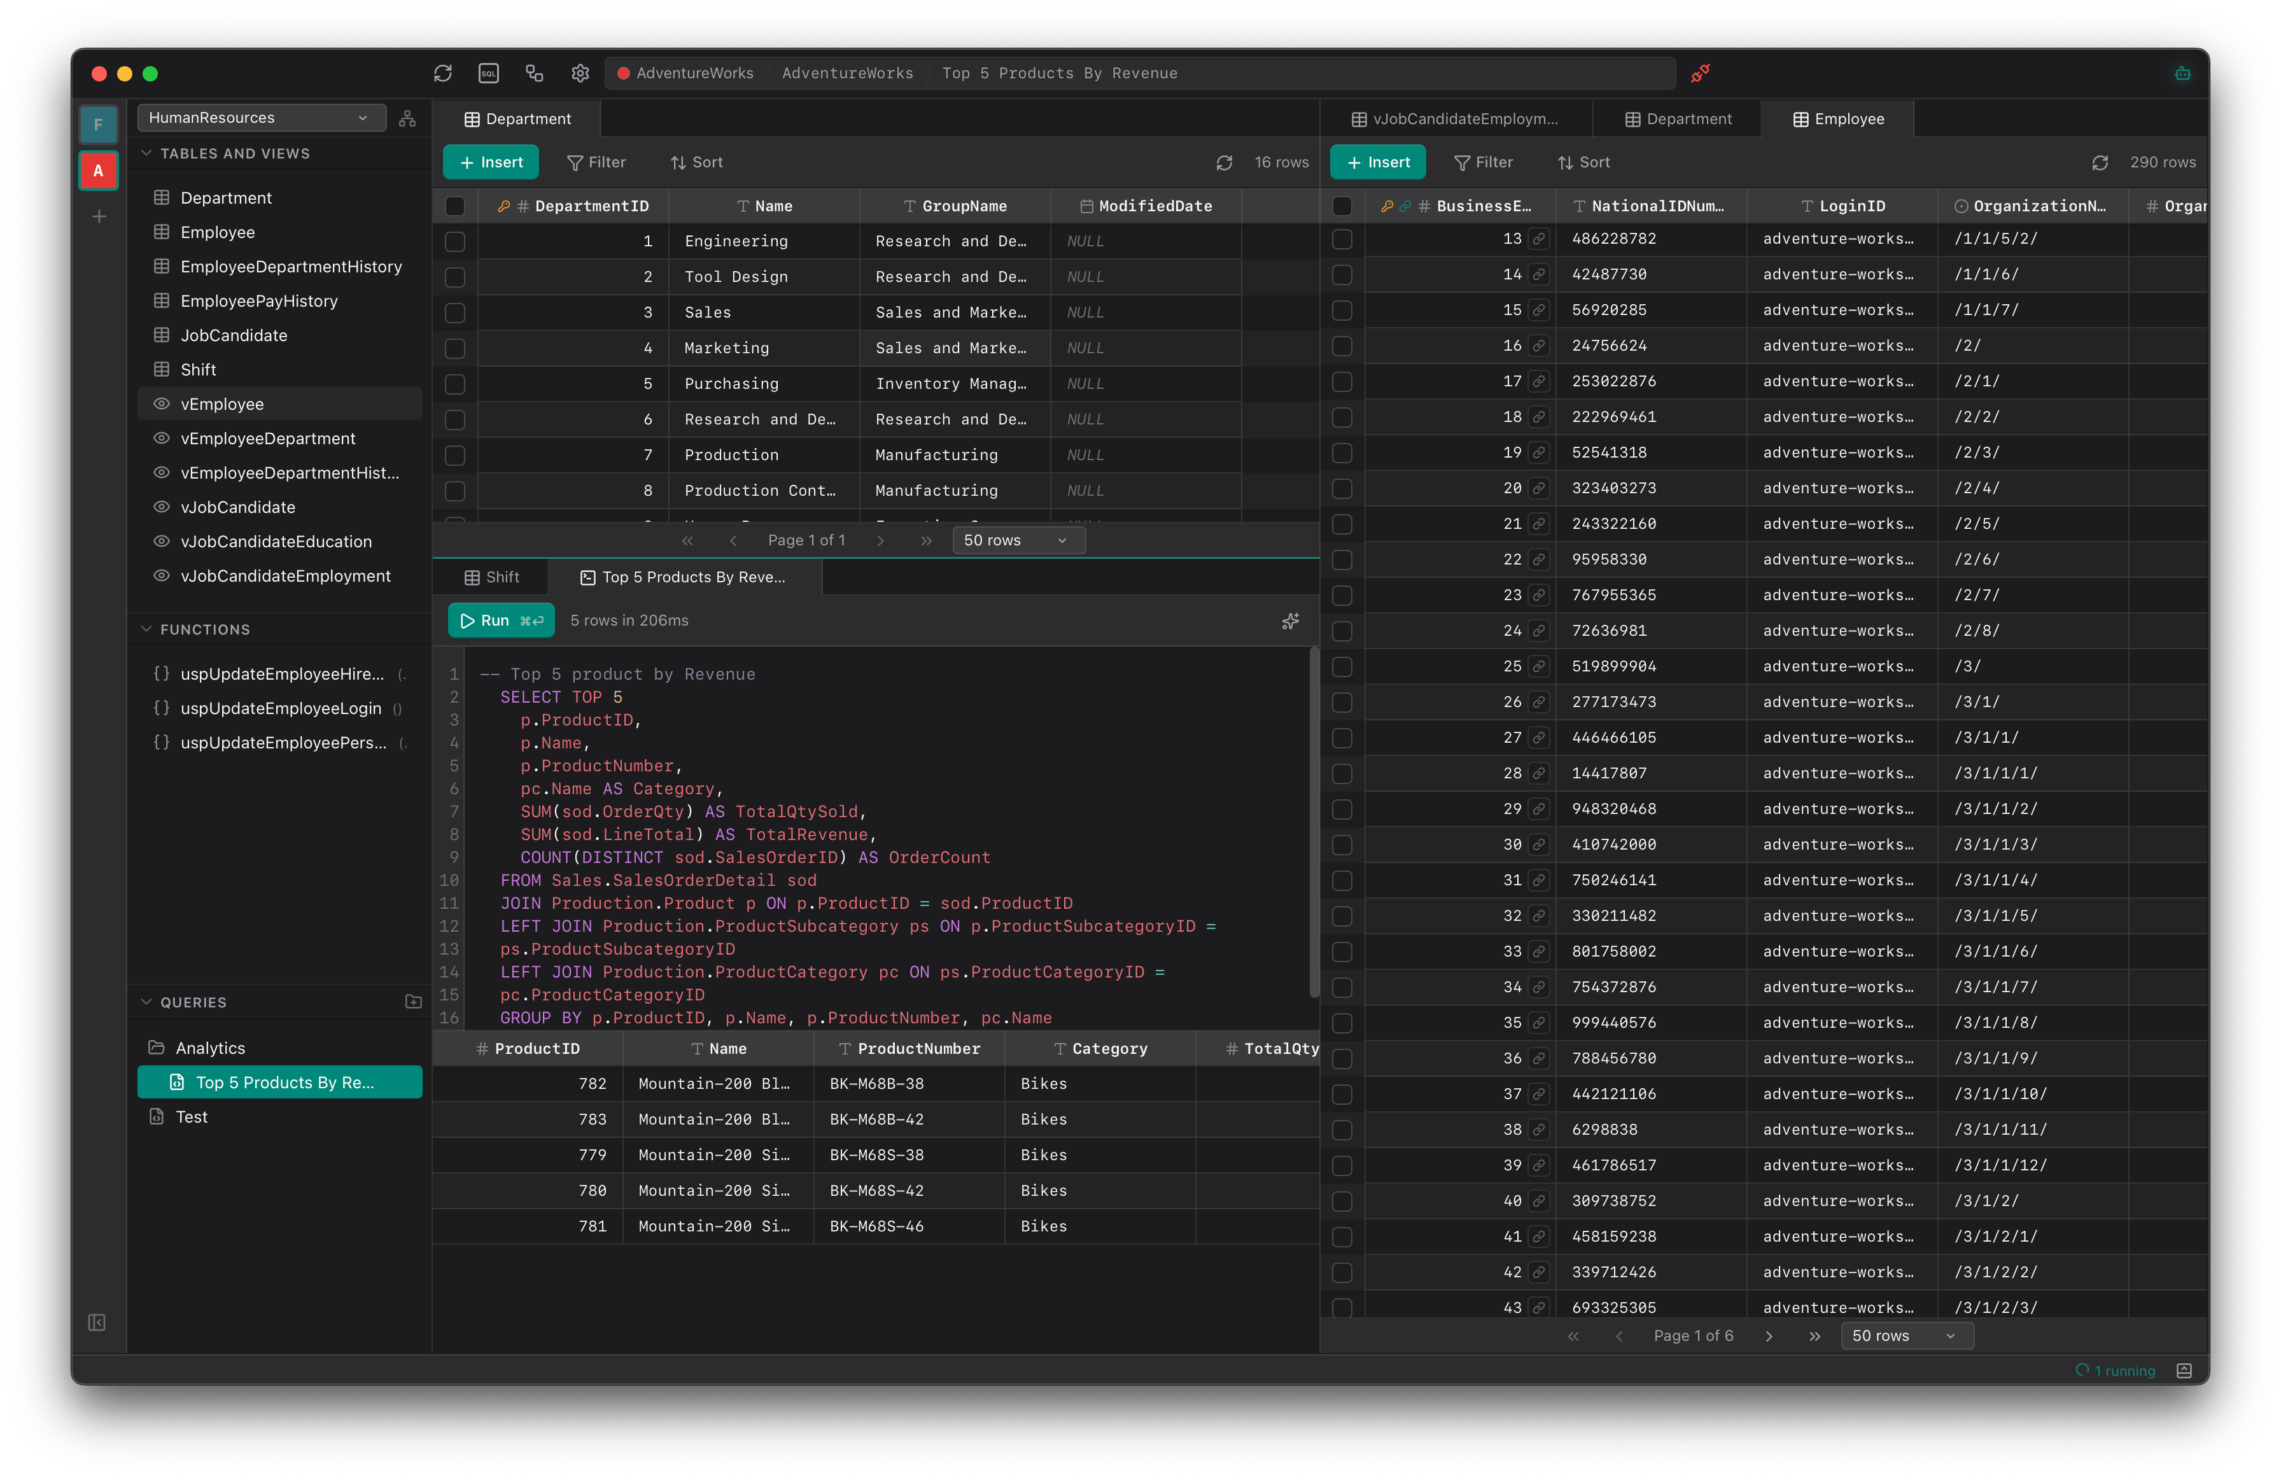Switch to the Shift tab
The width and height of the screenshot is (2281, 1479).
tap(492, 577)
